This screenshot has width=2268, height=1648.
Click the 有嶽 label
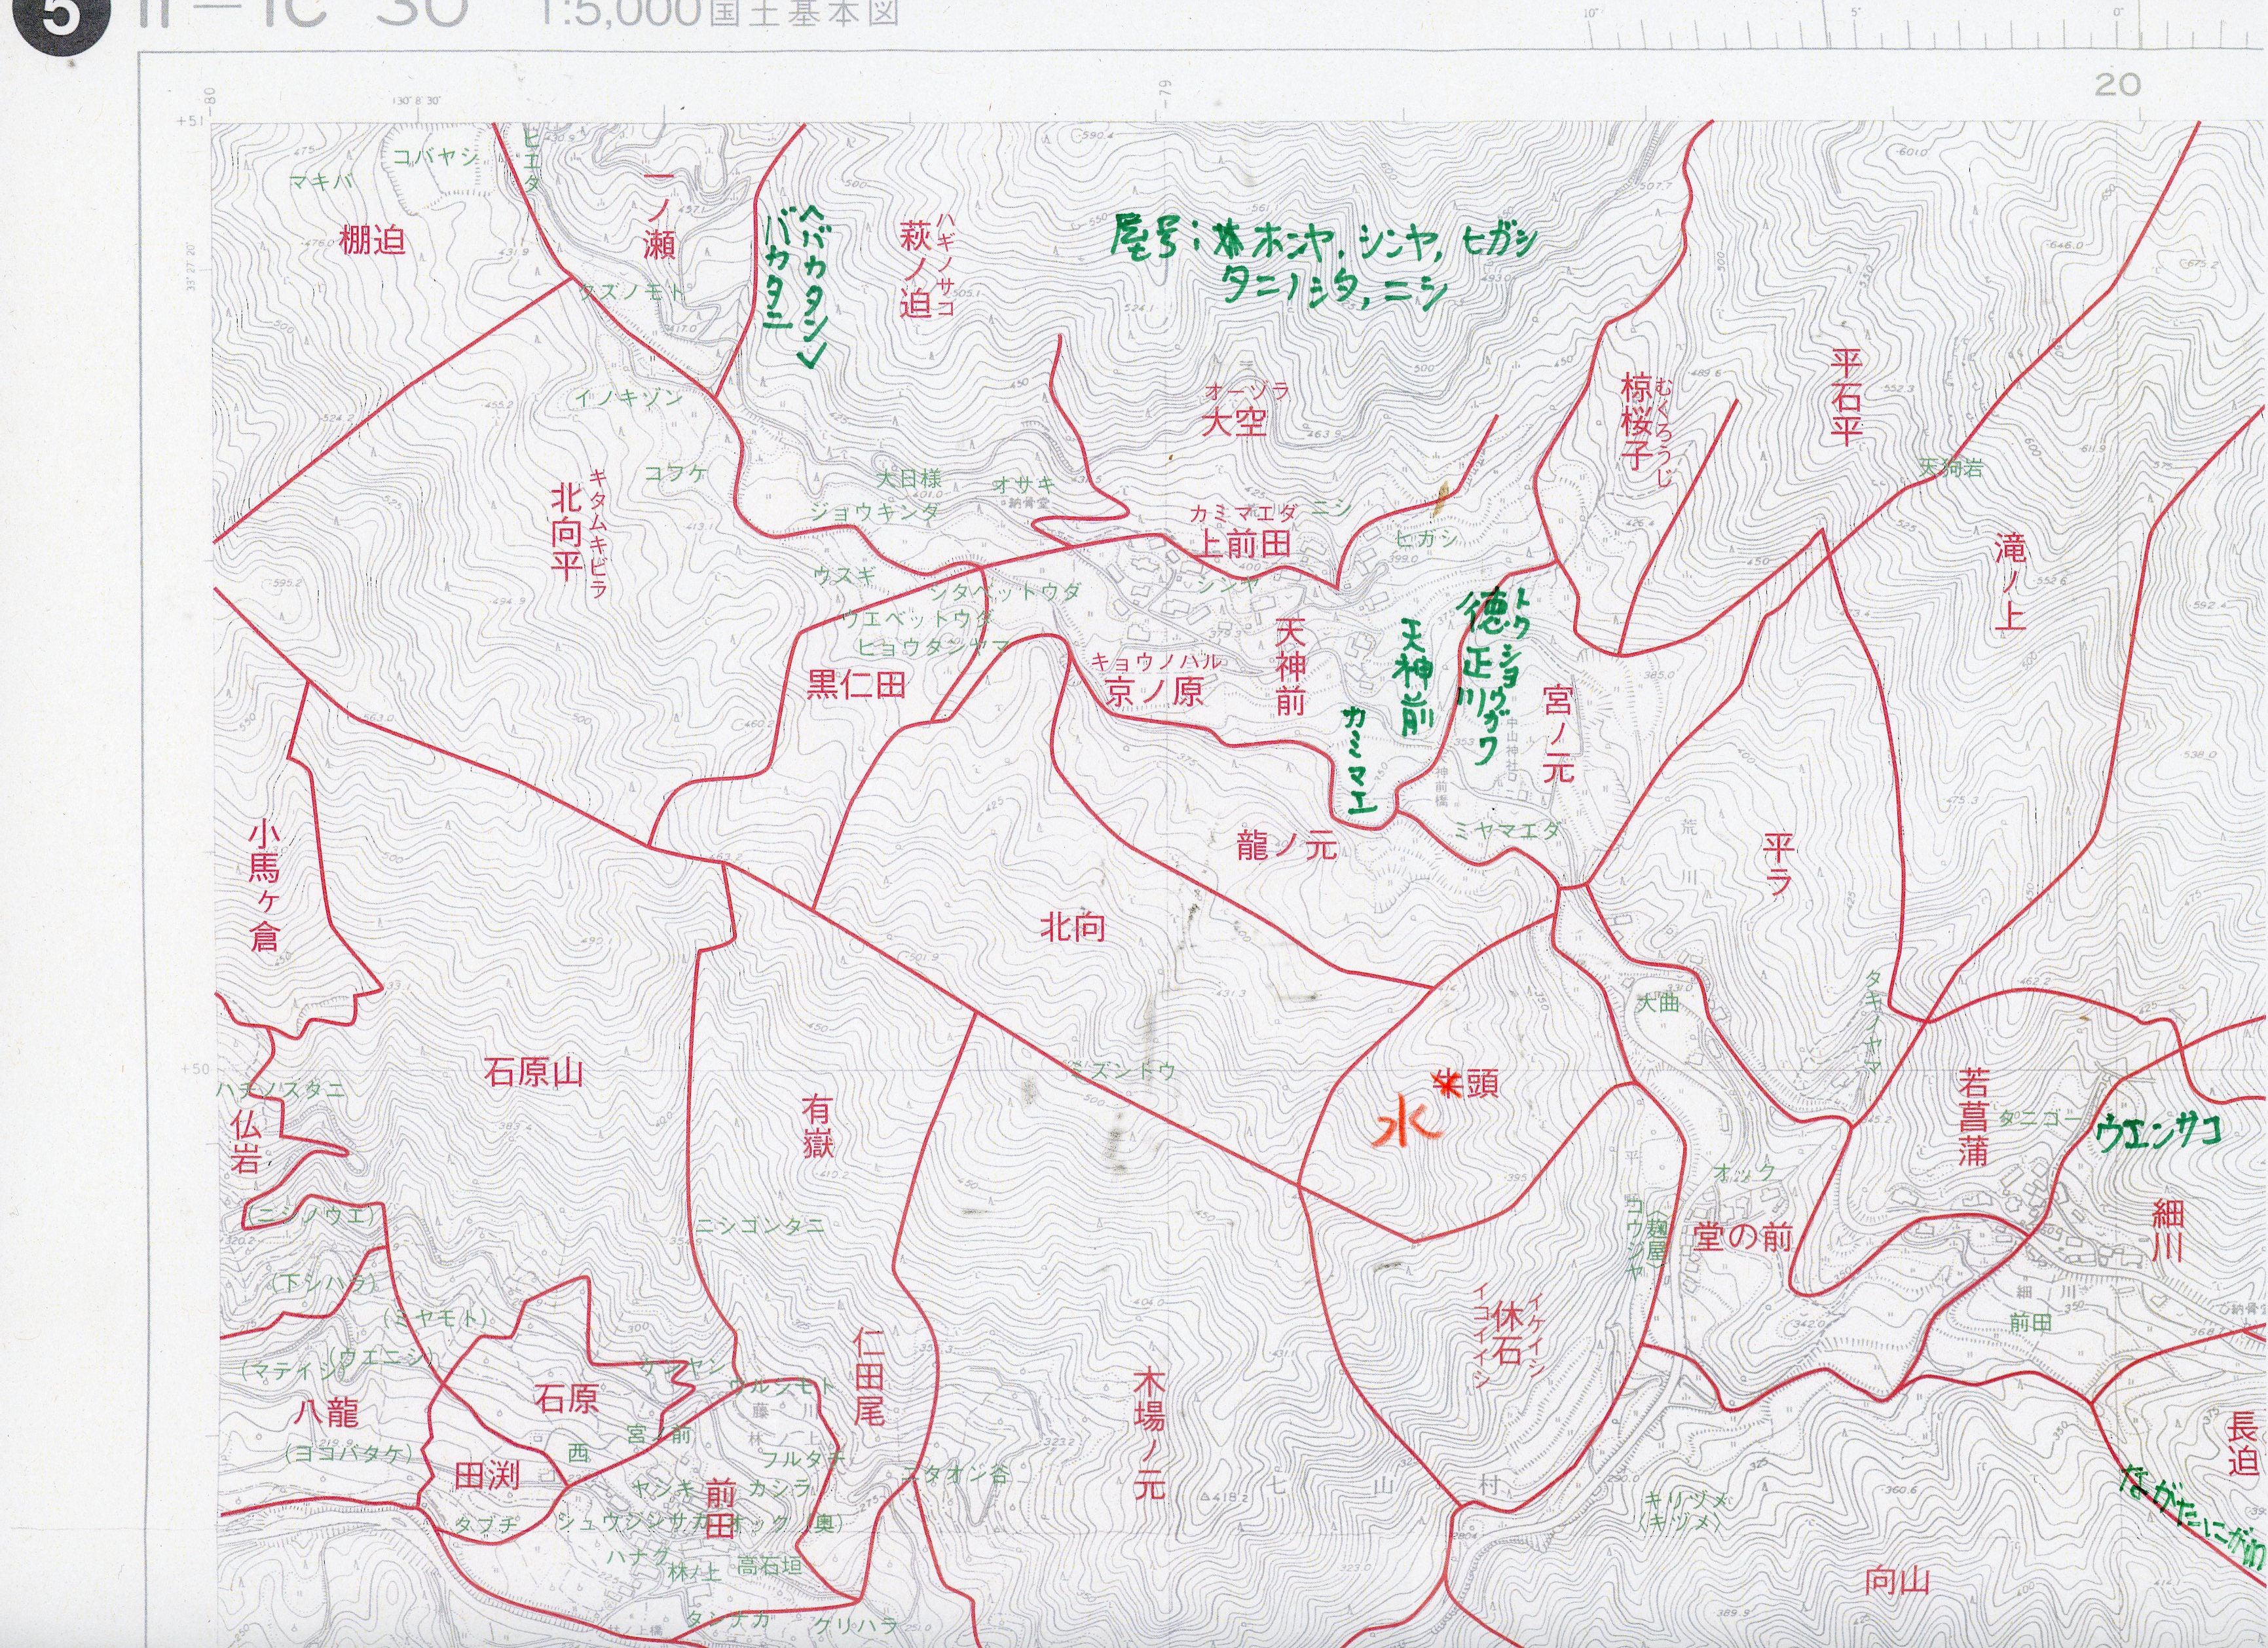point(817,1127)
